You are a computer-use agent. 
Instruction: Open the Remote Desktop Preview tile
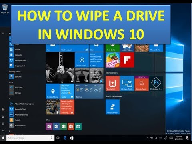tap(142, 84)
